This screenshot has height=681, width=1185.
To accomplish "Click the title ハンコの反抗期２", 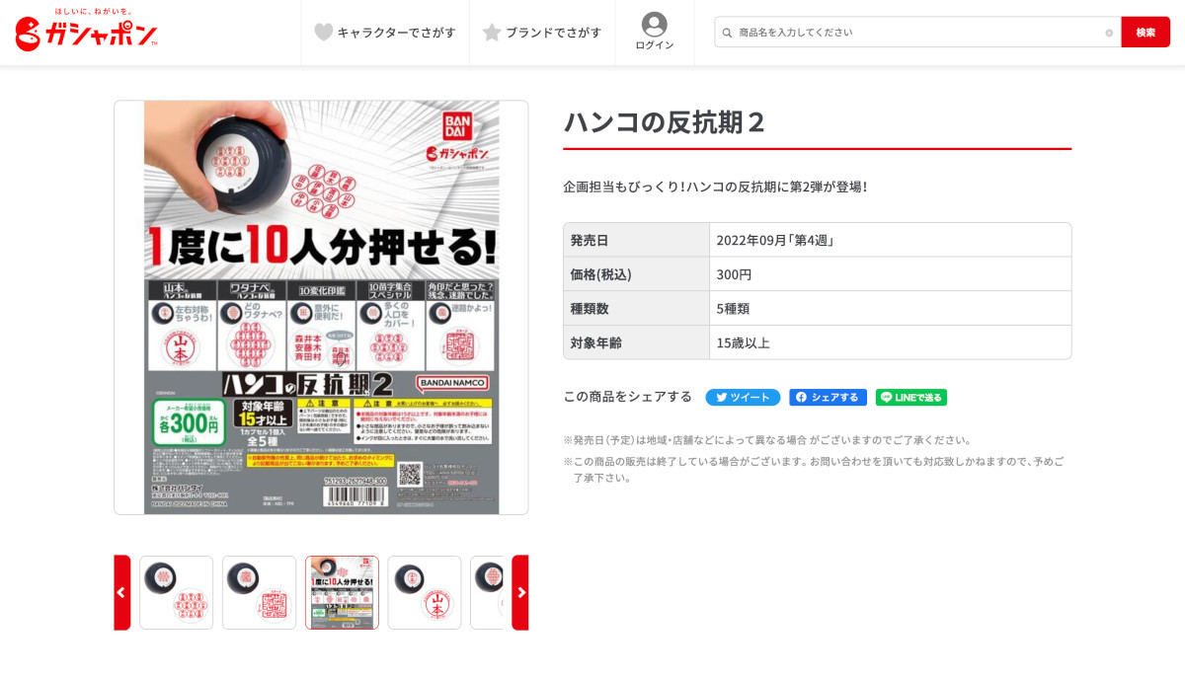I will [665, 122].
